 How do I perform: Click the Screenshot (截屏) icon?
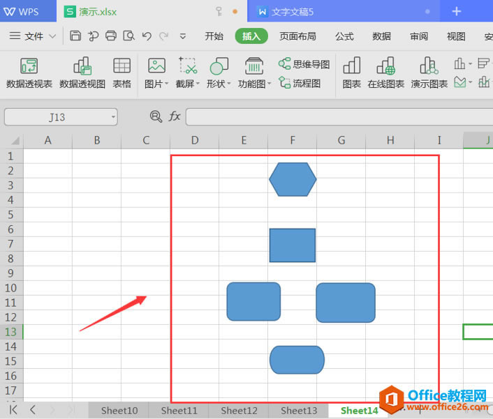[188, 66]
